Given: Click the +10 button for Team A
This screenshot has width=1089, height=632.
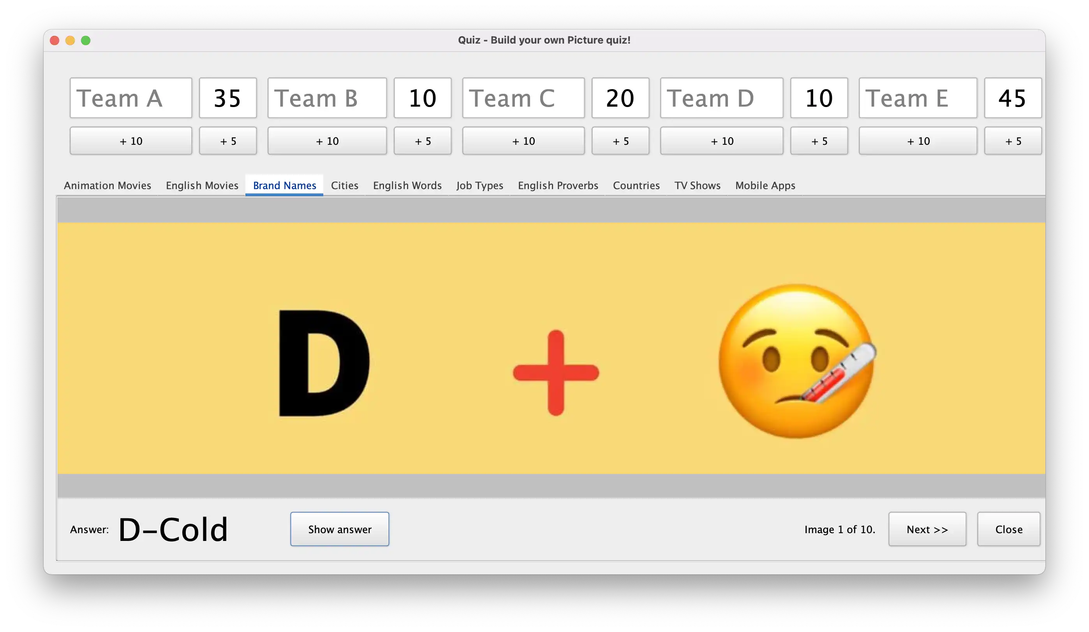Looking at the screenshot, I should click(132, 141).
